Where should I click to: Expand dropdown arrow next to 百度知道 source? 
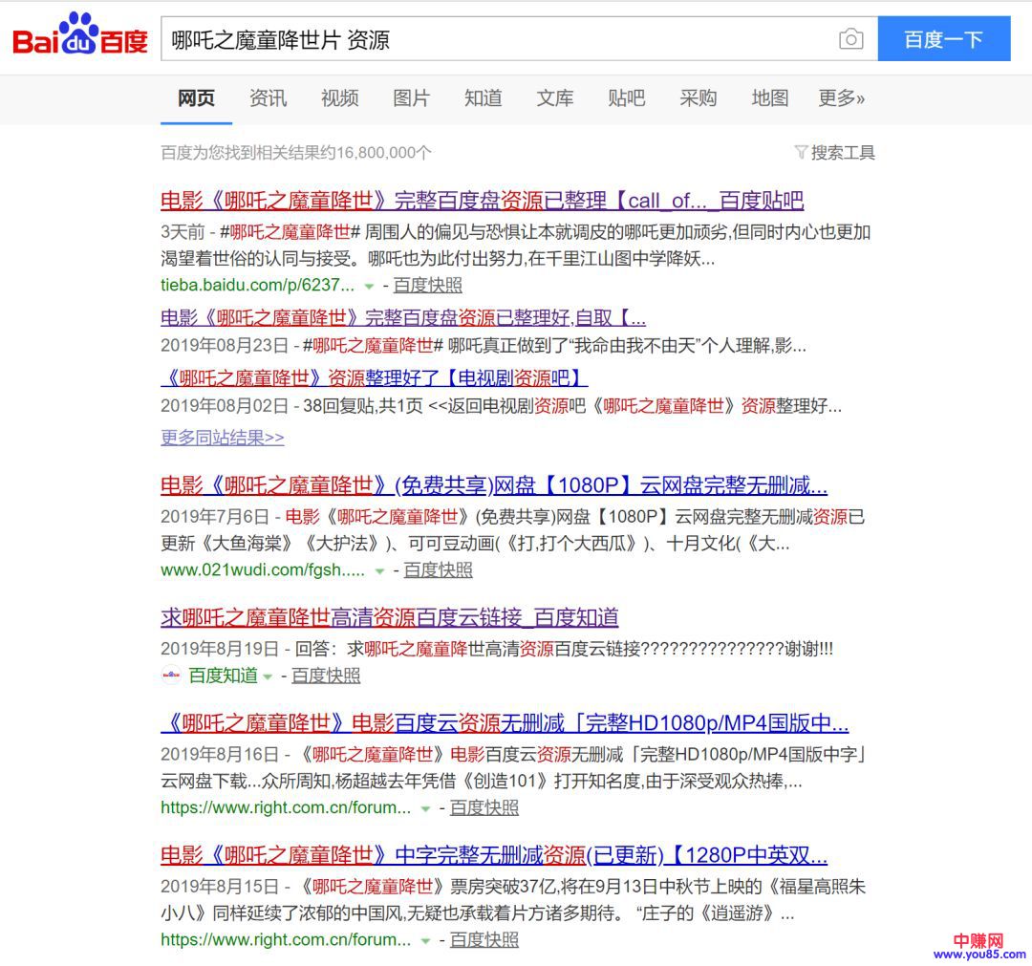pyautogui.click(x=269, y=676)
